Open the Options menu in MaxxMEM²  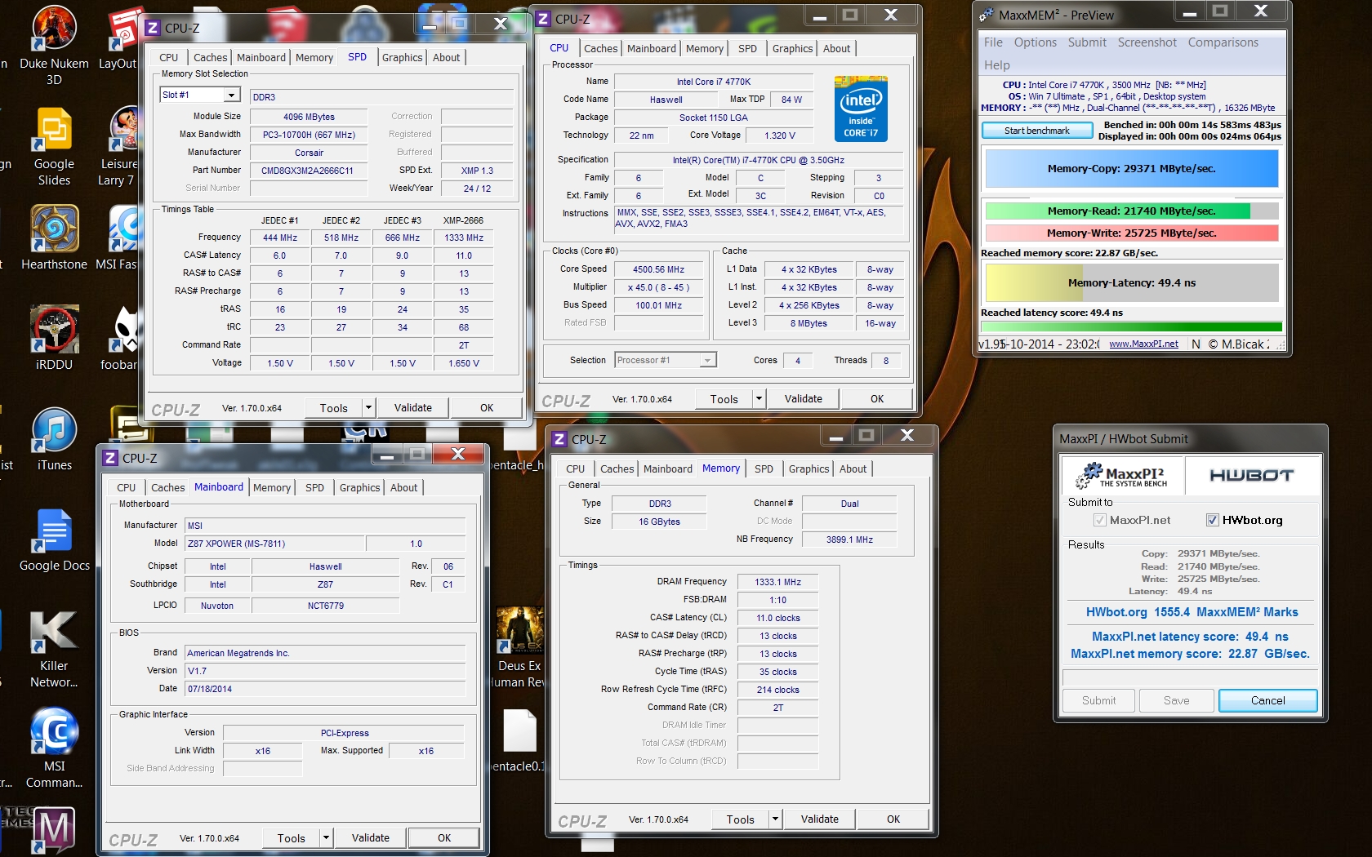(1035, 42)
